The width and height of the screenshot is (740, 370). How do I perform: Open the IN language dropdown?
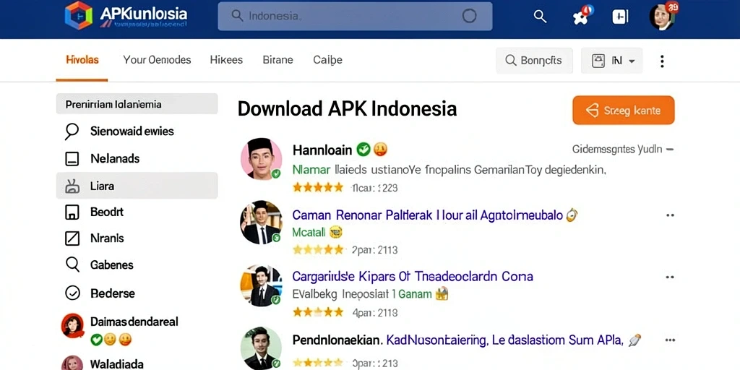coord(611,61)
